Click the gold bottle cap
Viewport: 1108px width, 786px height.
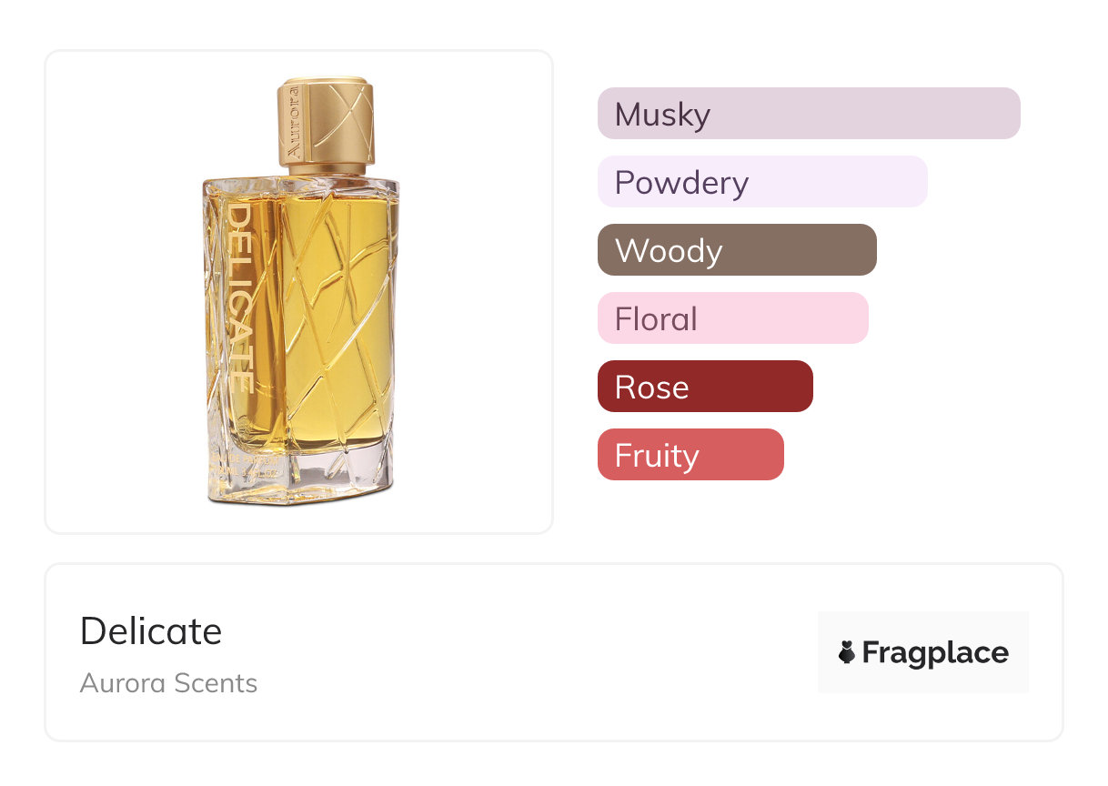click(x=326, y=127)
